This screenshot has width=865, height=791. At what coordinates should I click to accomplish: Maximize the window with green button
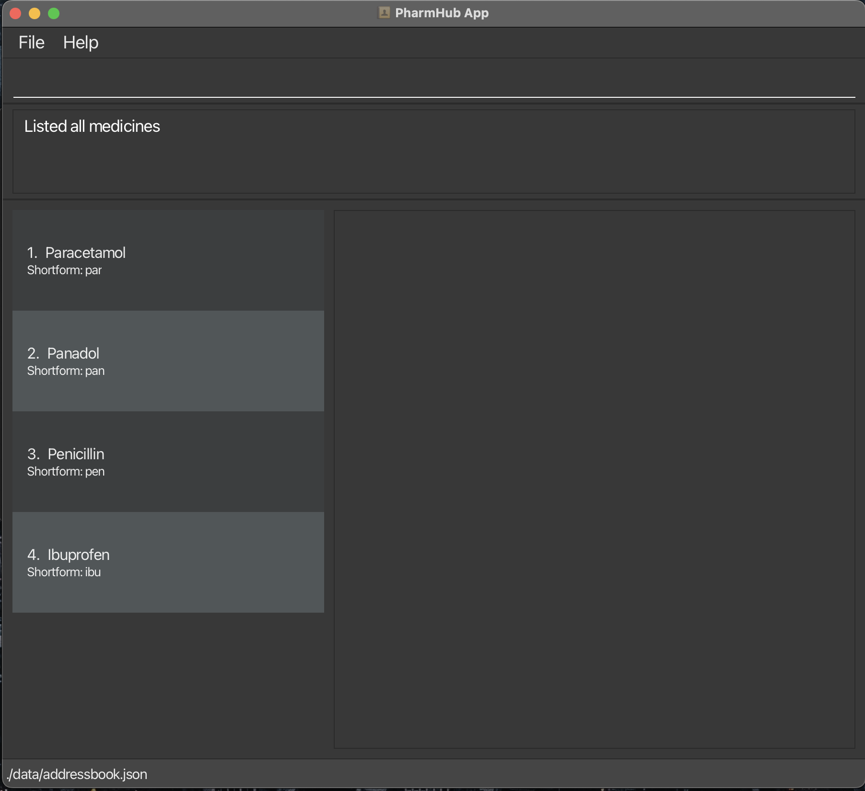54,13
